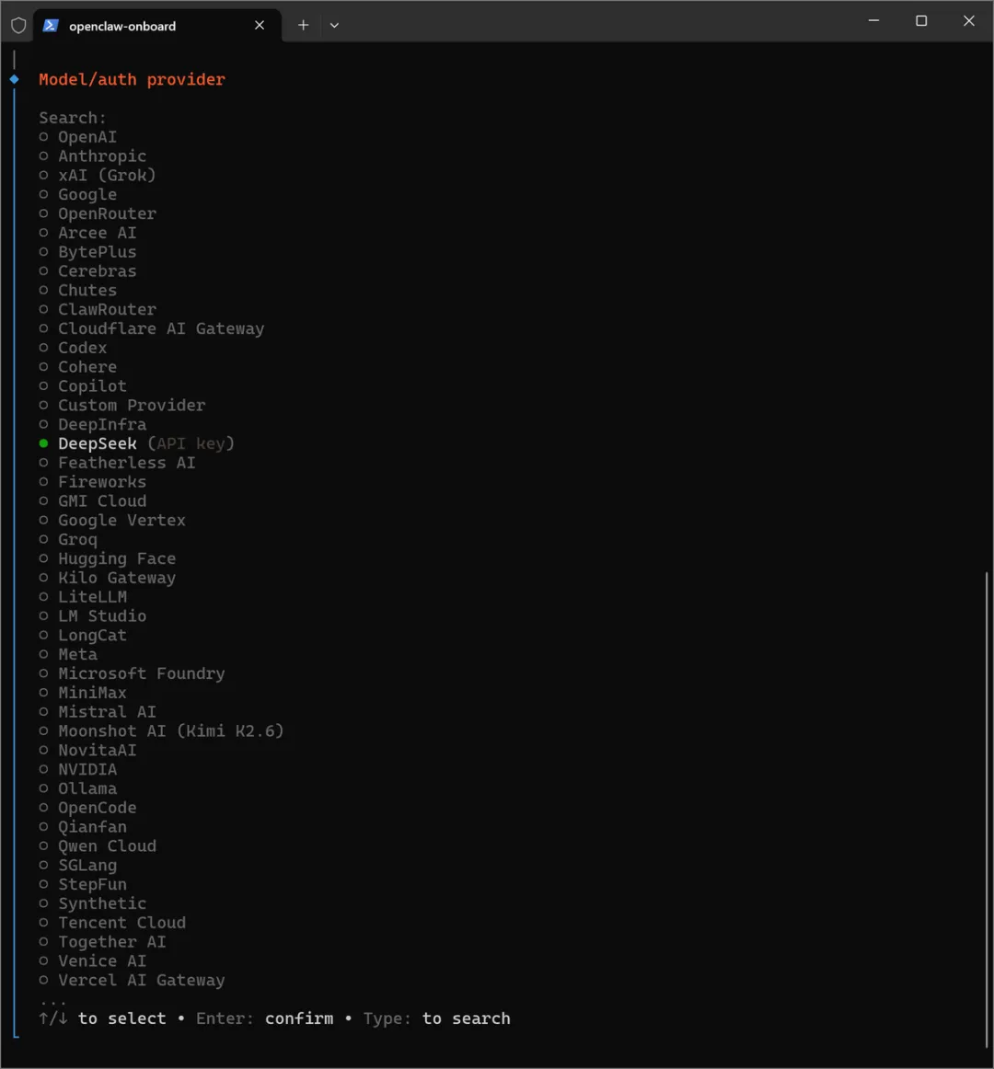Image resolution: width=994 pixels, height=1069 pixels.
Task: Choose Hugging Face provider
Action: point(108,558)
